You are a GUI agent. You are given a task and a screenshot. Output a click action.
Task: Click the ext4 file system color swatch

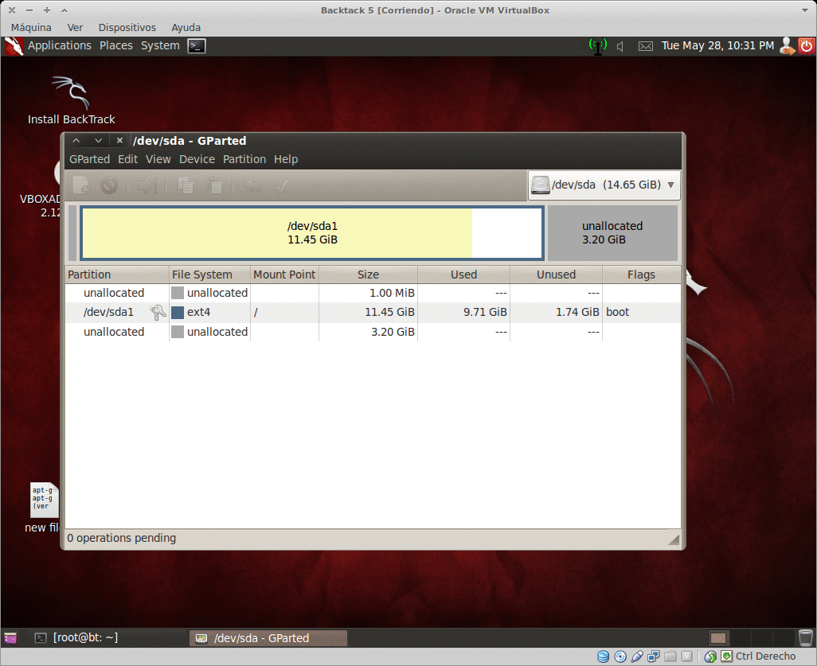click(177, 312)
